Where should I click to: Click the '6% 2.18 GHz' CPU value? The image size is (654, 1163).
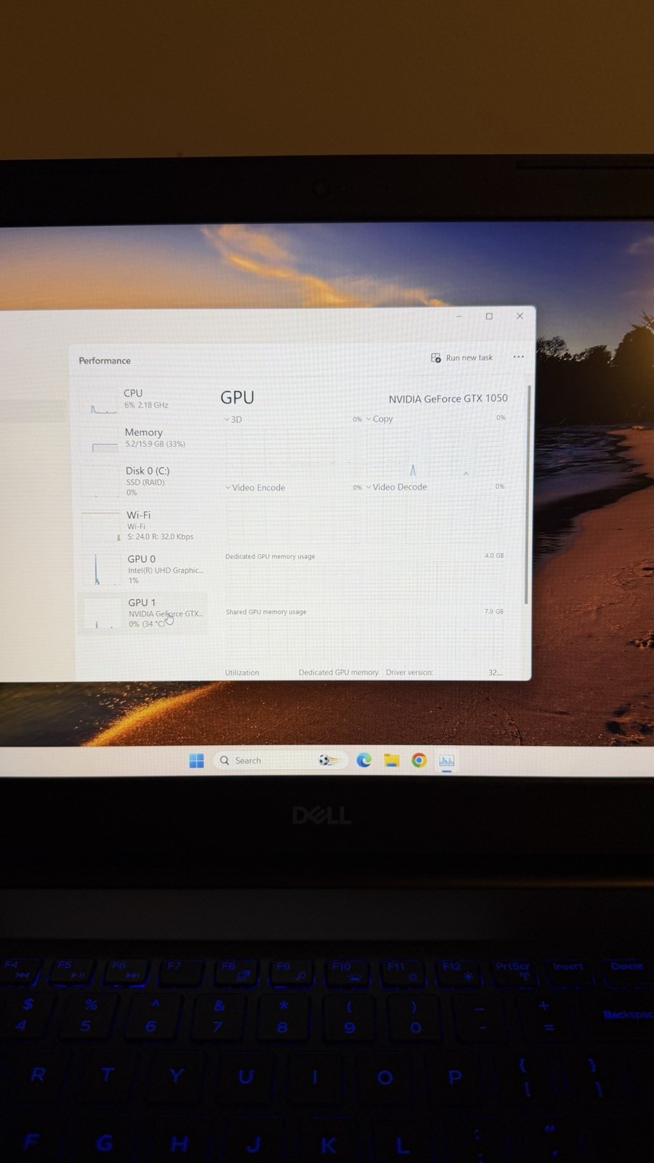point(146,406)
